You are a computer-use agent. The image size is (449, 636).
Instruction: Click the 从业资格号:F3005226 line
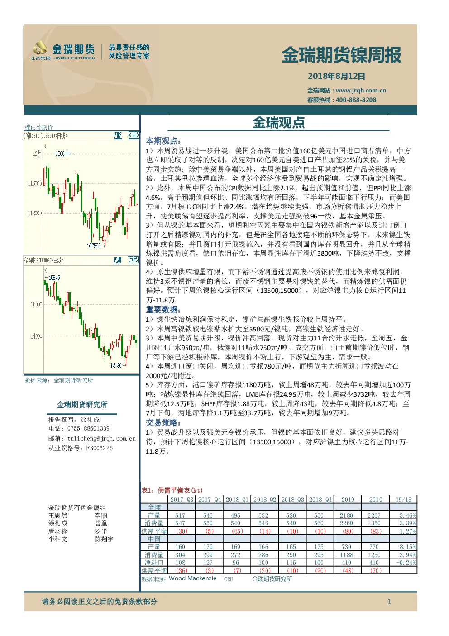click(81, 448)
